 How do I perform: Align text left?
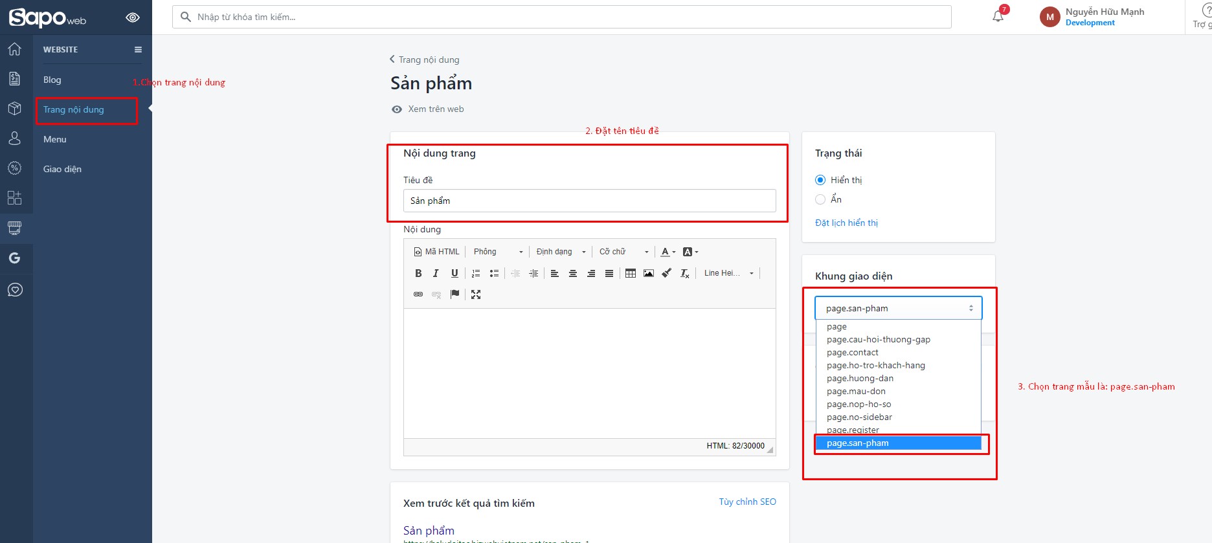555,273
